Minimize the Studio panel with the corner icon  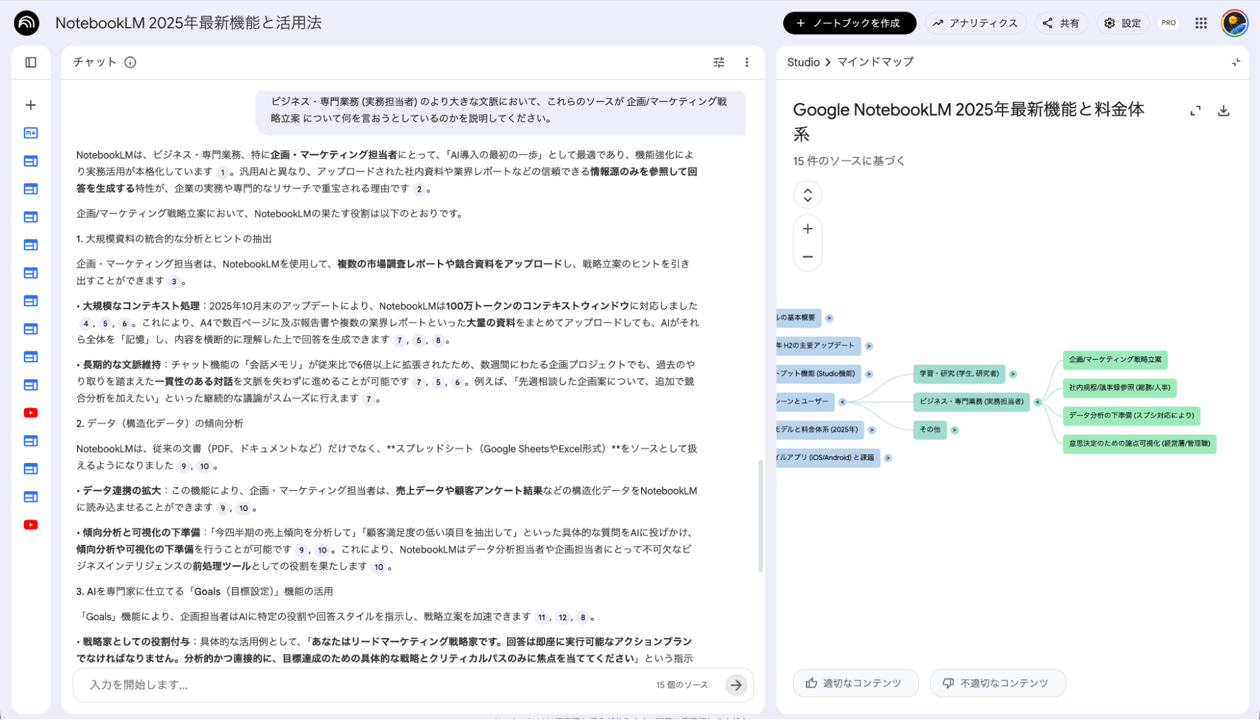[x=1235, y=62]
